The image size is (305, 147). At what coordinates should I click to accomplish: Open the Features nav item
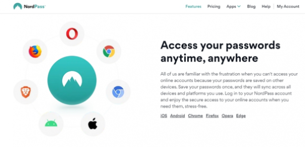tap(194, 6)
